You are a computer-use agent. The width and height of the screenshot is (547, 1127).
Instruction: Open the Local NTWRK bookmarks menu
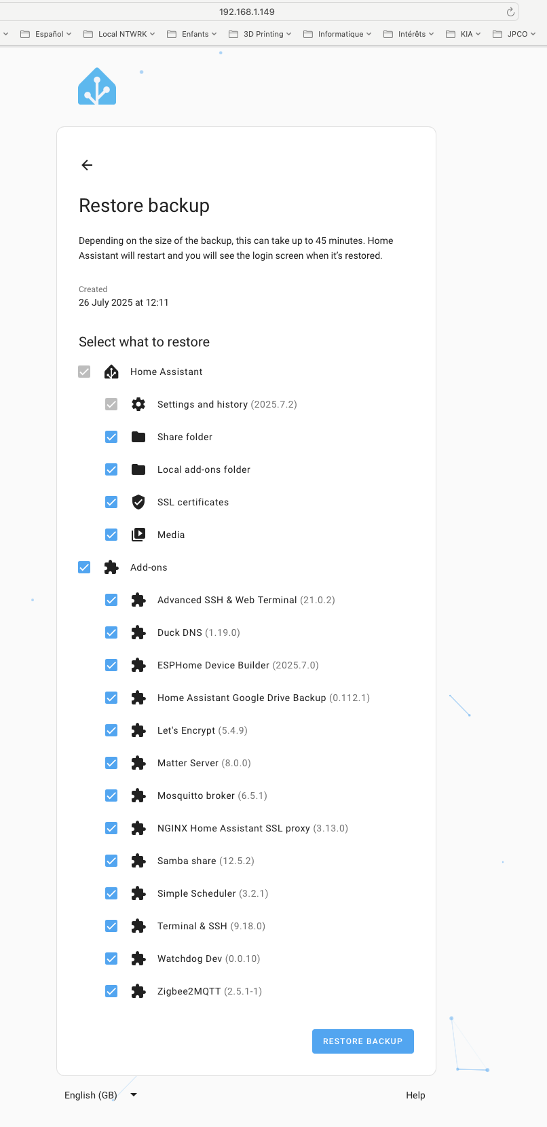(x=119, y=34)
